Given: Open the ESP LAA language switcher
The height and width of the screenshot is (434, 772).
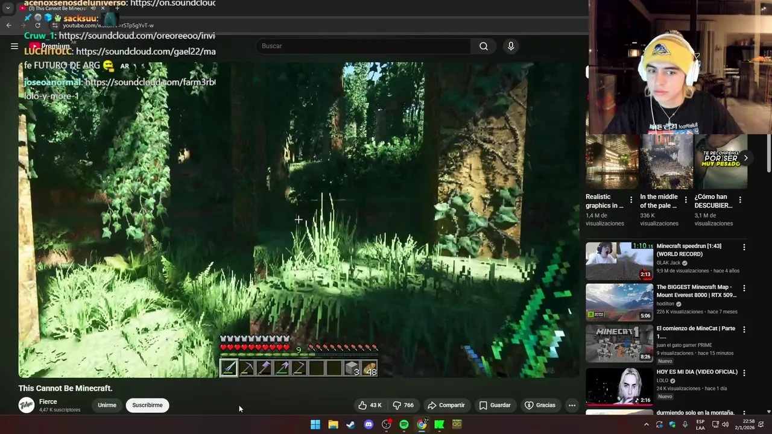Looking at the screenshot, I should pyautogui.click(x=700, y=424).
